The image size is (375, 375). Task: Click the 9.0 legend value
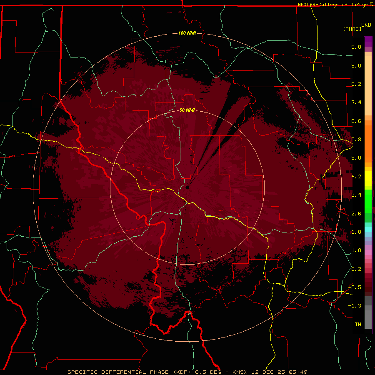point(356,65)
